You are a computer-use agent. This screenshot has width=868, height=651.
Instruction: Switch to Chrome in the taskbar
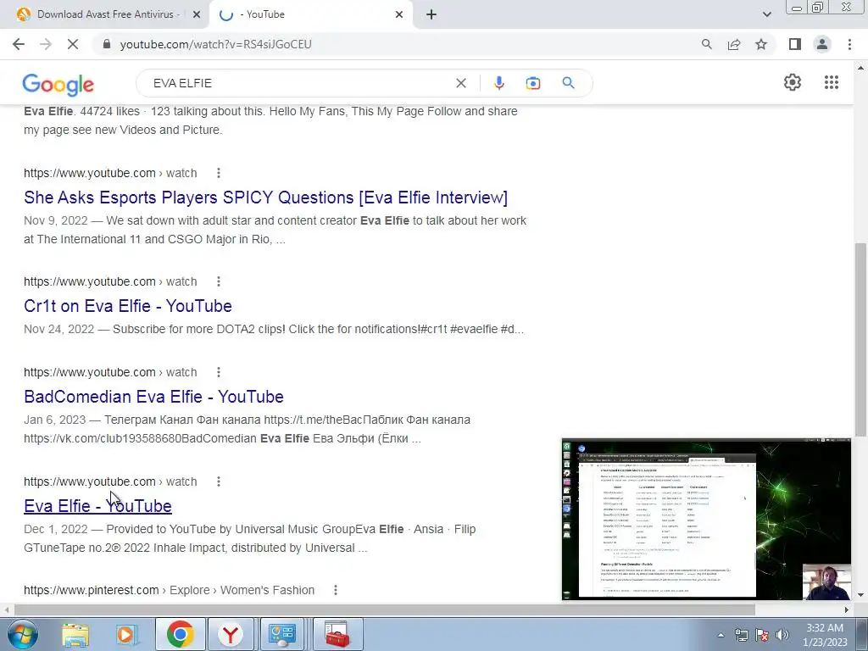[x=180, y=634]
